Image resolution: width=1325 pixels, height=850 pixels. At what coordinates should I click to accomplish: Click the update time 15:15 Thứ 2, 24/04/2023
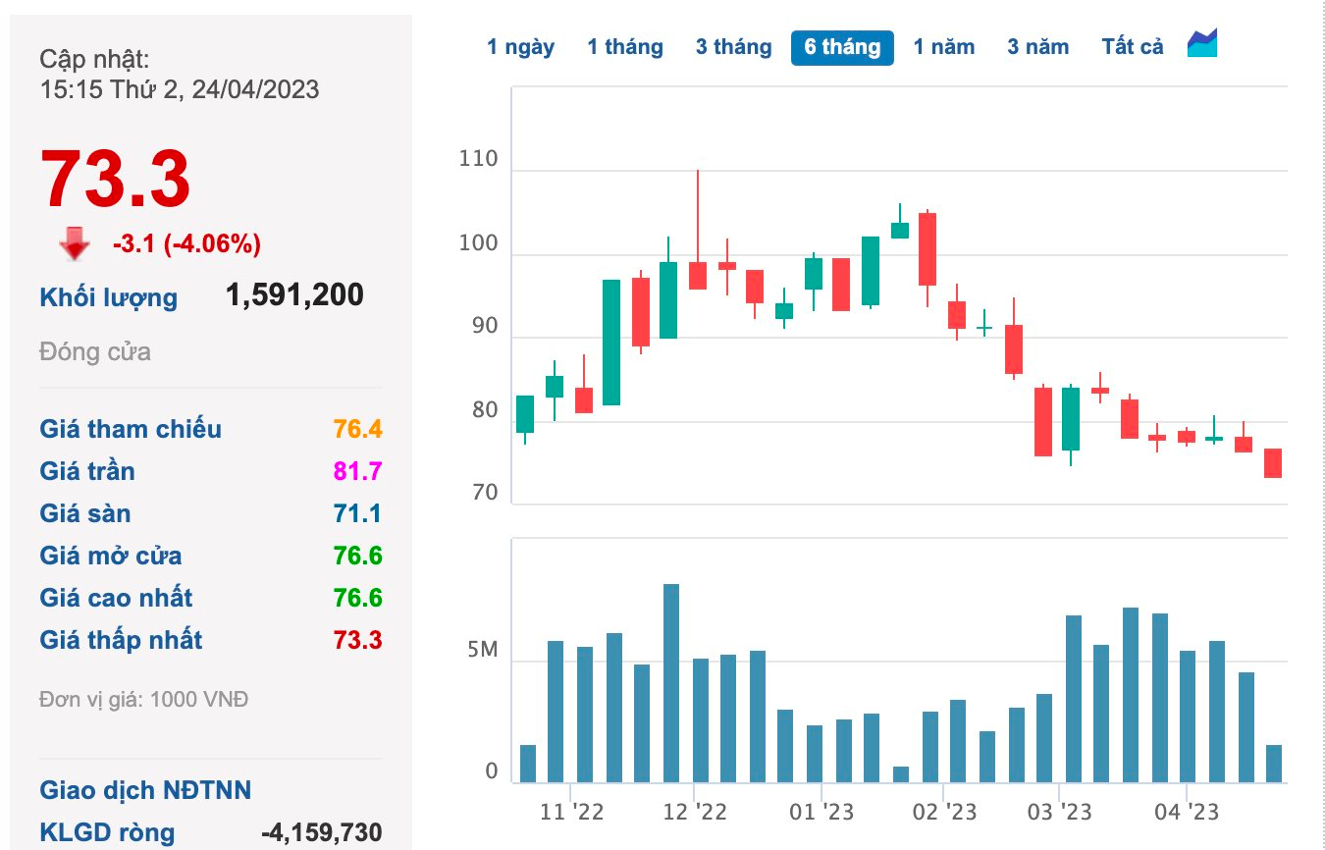180,89
